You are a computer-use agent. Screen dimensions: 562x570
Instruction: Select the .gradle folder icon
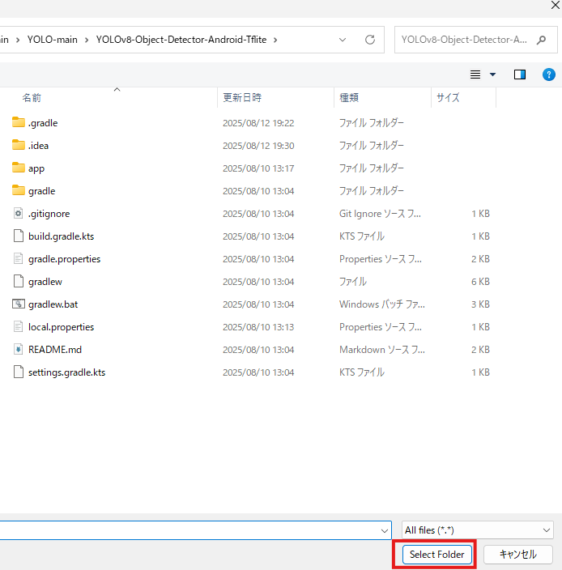[x=18, y=122]
